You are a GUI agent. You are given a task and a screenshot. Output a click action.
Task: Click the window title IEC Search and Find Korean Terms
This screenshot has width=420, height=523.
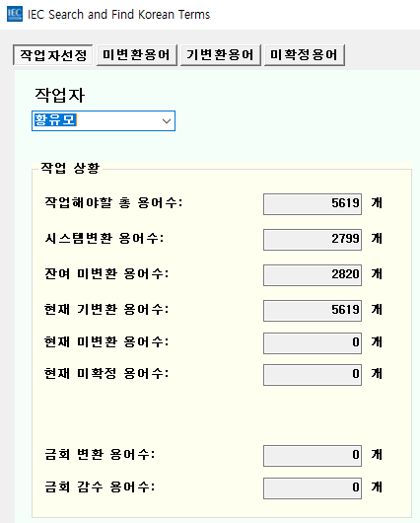pyautogui.click(x=118, y=15)
